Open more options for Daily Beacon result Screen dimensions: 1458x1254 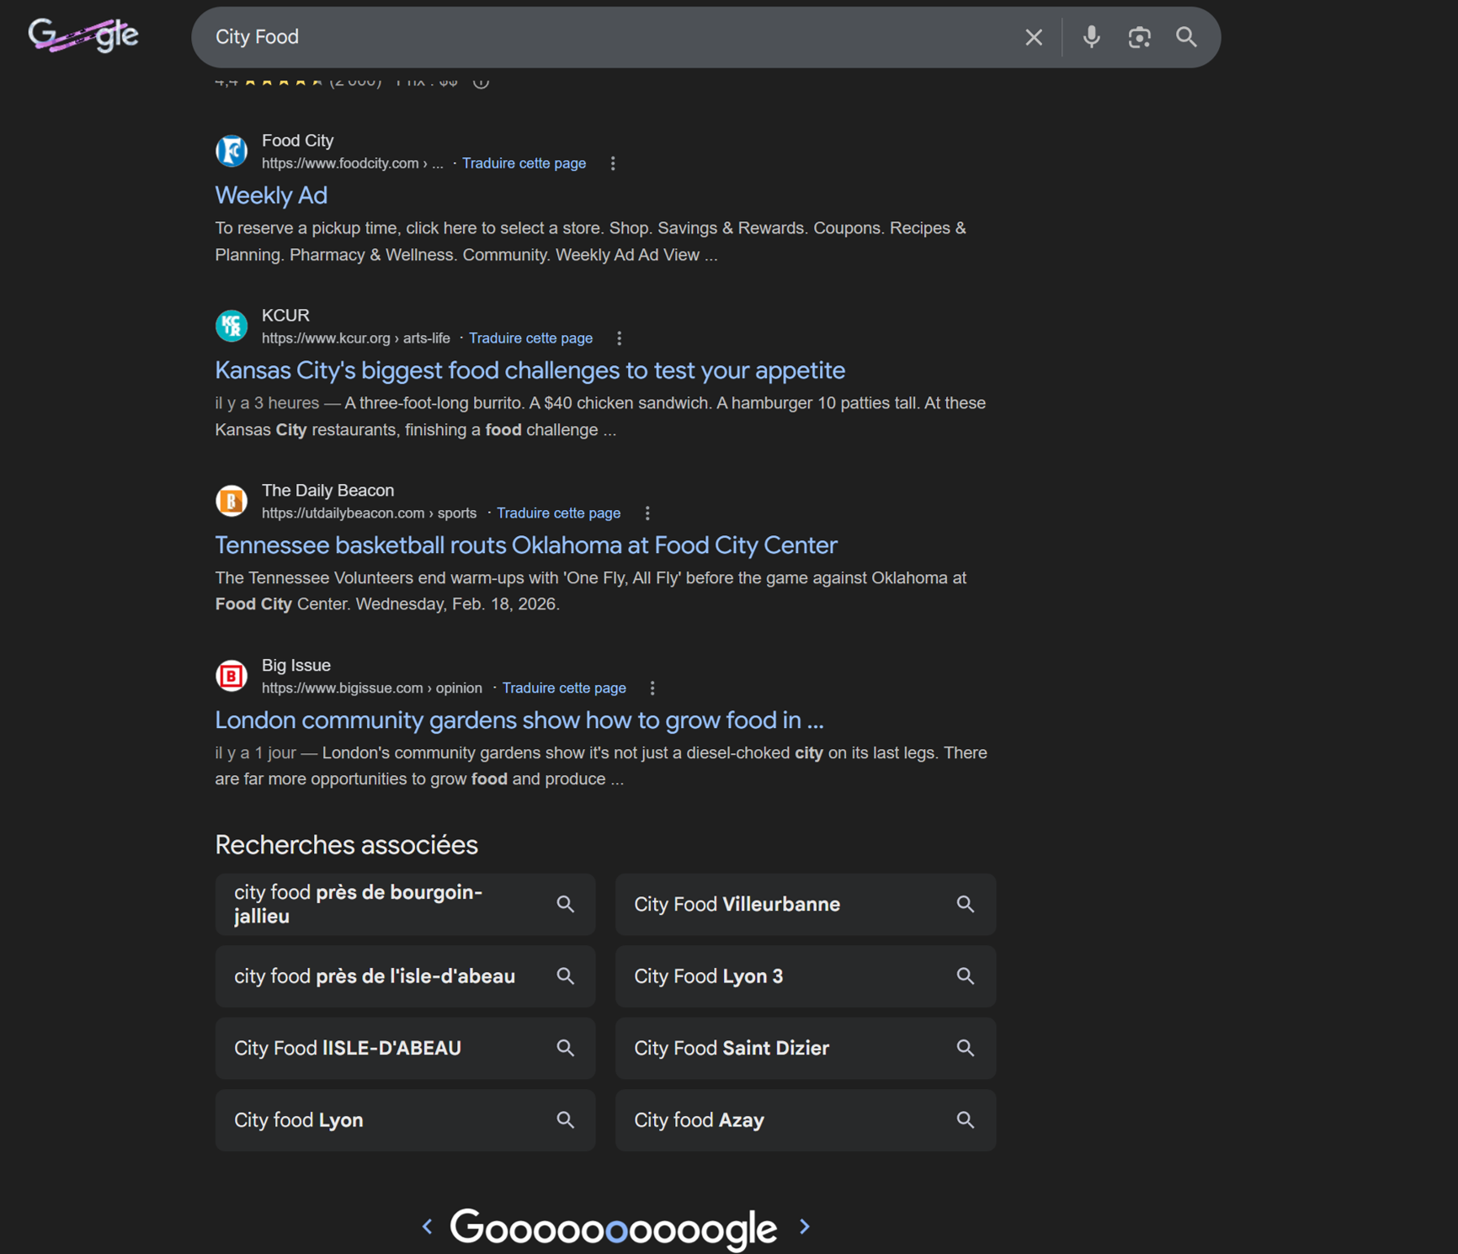tap(647, 513)
